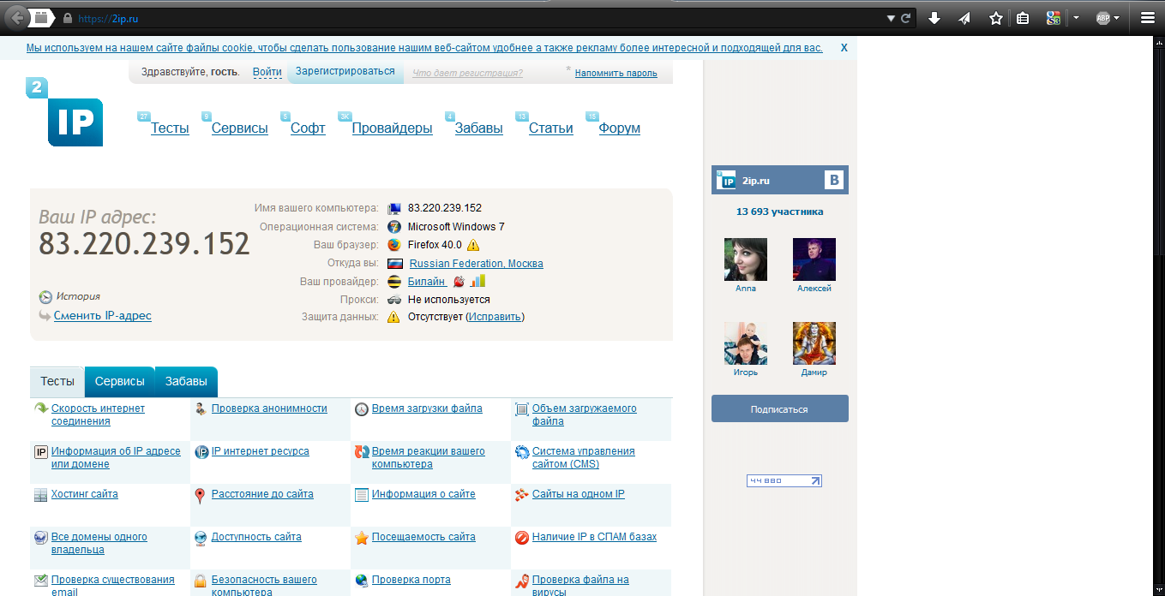Click the Russian flag icon

coord(394,263)
